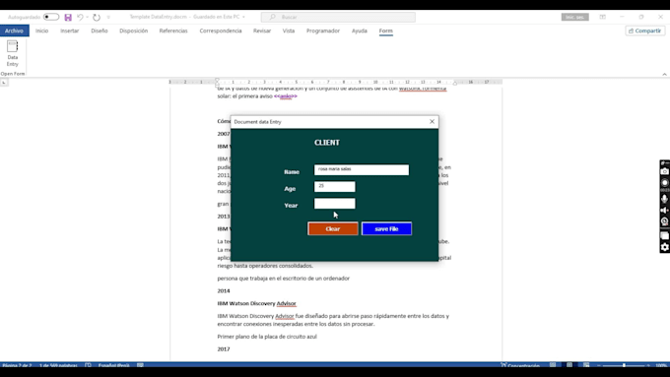Screen dimensions: 670x377
Task: Click the Undo arrow icon
Action: (x=80, y=17)
